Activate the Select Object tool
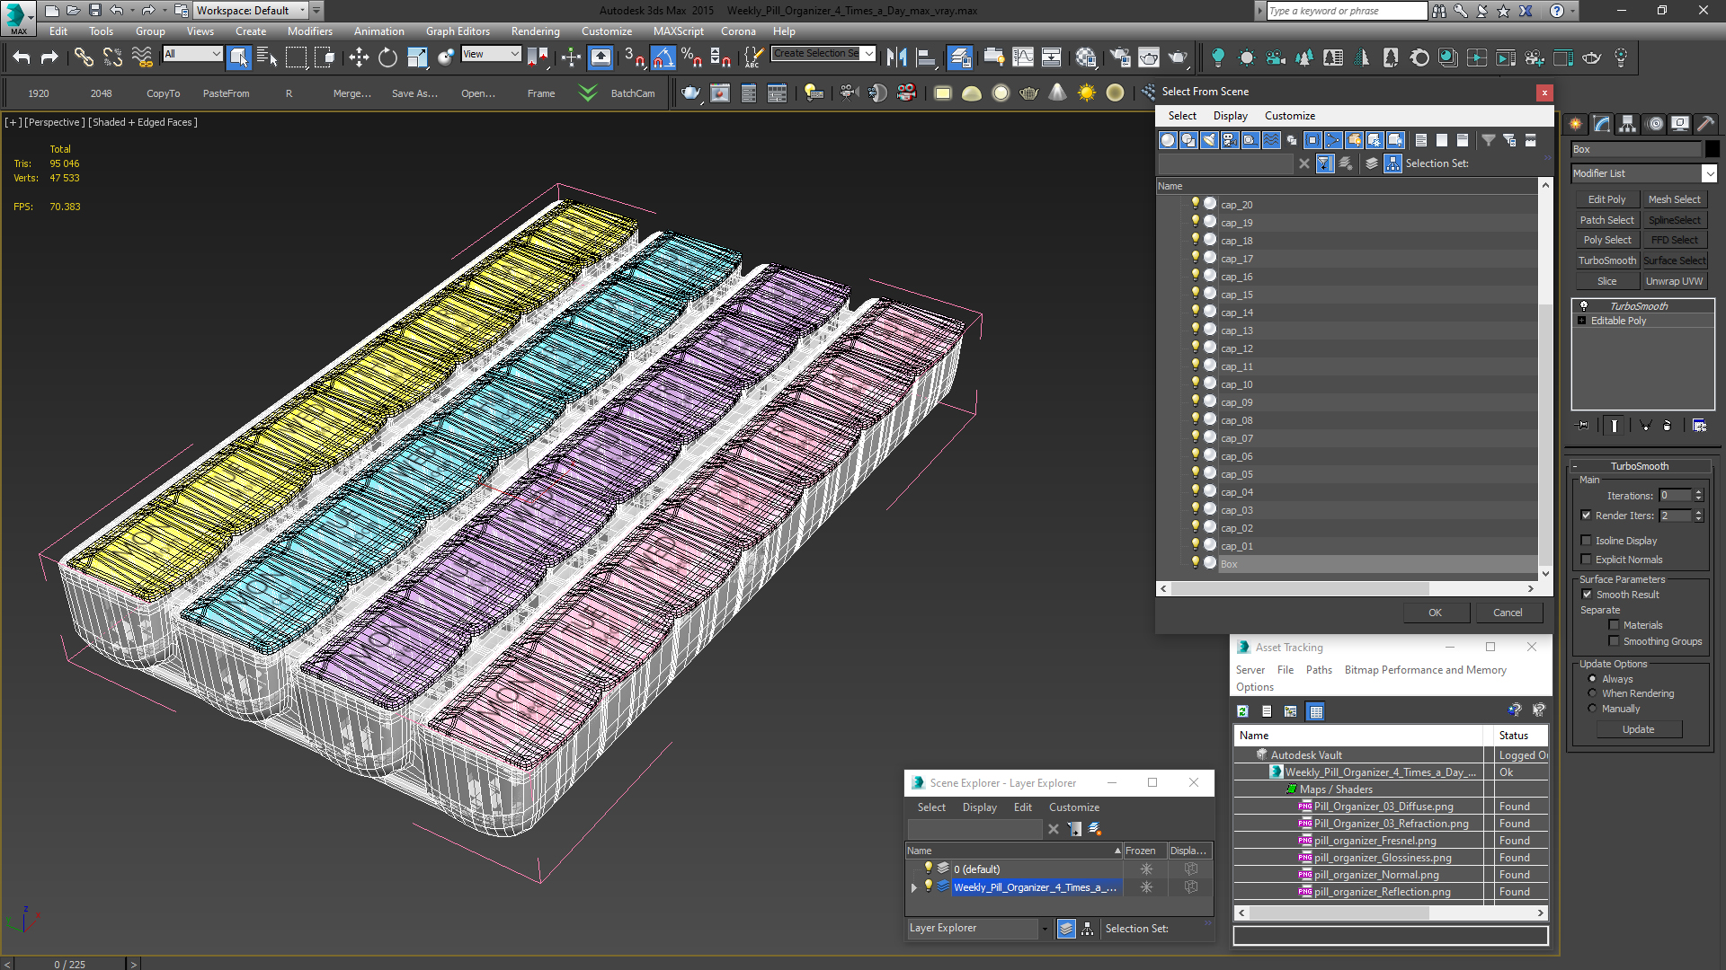Image resolution: width=1726 pixels, height=970 pixels. 238,57
